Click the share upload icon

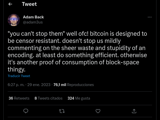pyautogui.click(x=134, y=111)
